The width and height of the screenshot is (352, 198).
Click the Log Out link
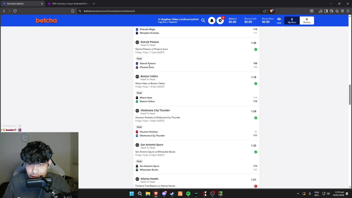[x=162, y=22]
